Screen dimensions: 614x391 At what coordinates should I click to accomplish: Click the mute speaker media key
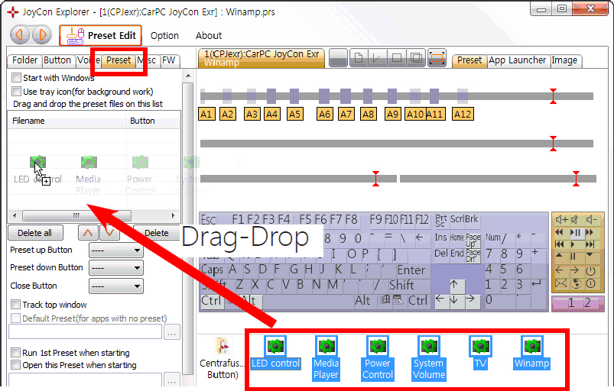pyautogui.click(x=575, y=220)
